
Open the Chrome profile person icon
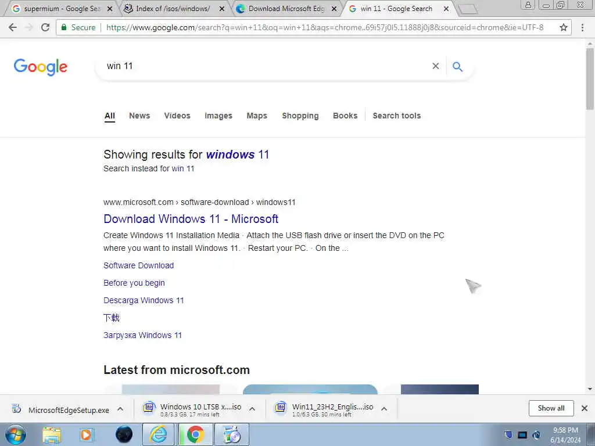[x=528, y=5]
